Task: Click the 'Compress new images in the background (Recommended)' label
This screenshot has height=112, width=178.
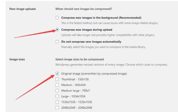Action: click(x=101, y=18)
